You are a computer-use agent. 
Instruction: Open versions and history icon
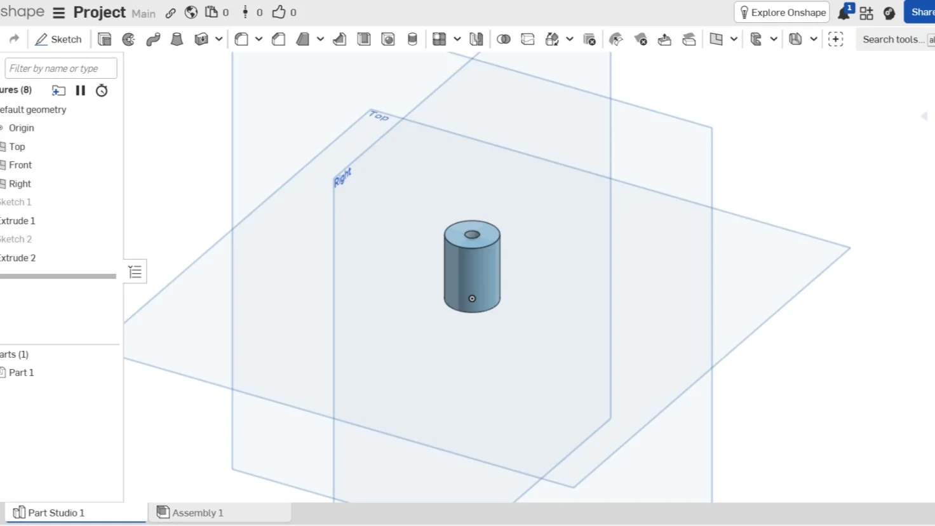pos(245,13)
